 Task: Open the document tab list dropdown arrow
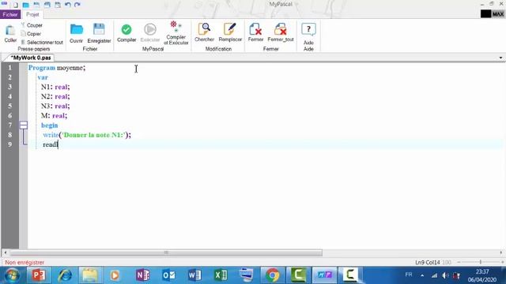click(x=500, y=58)
